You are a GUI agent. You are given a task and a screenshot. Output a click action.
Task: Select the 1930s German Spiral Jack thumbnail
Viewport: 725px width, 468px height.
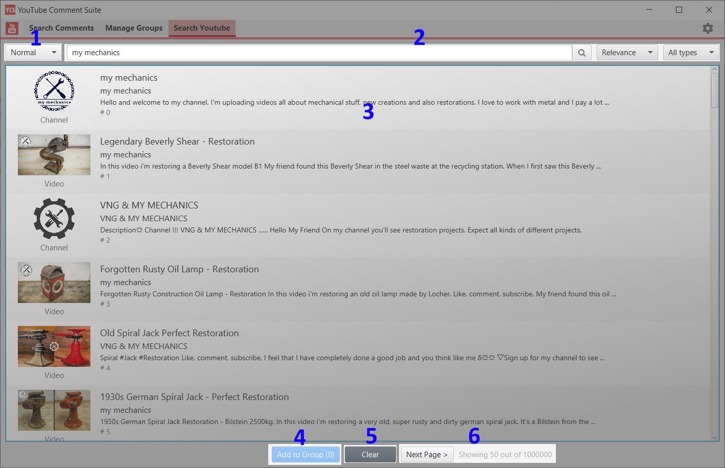pos(54,410)
